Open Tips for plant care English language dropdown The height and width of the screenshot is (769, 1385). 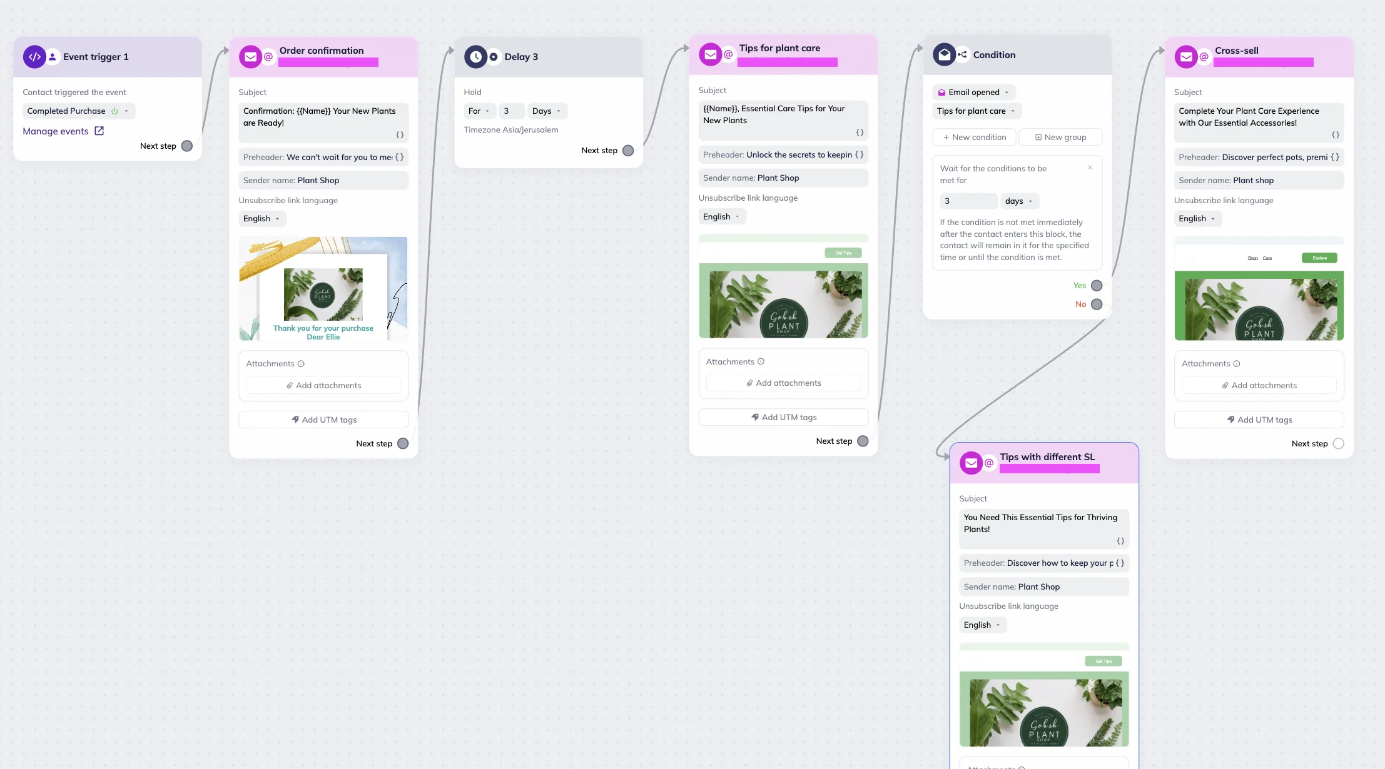coord(722,217)
